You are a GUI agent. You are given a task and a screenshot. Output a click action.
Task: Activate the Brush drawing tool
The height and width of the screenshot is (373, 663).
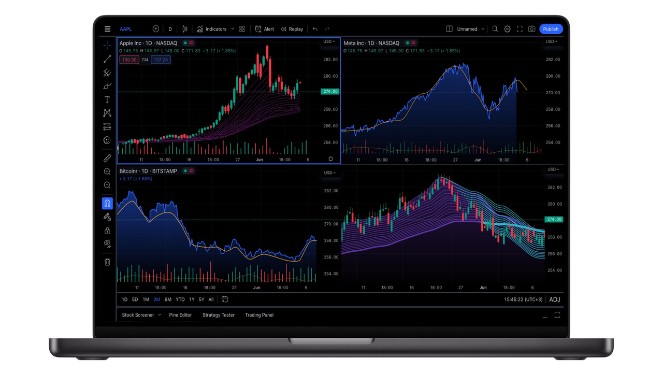tap(107, 86)
